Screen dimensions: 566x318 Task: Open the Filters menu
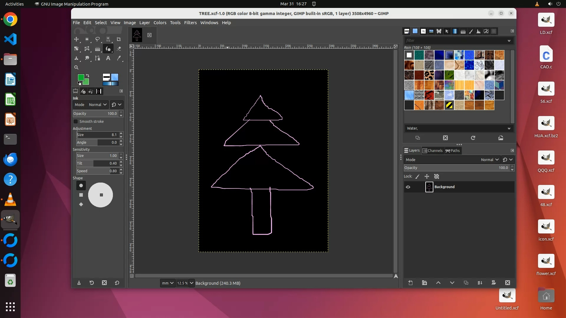(x=190, y=23)
